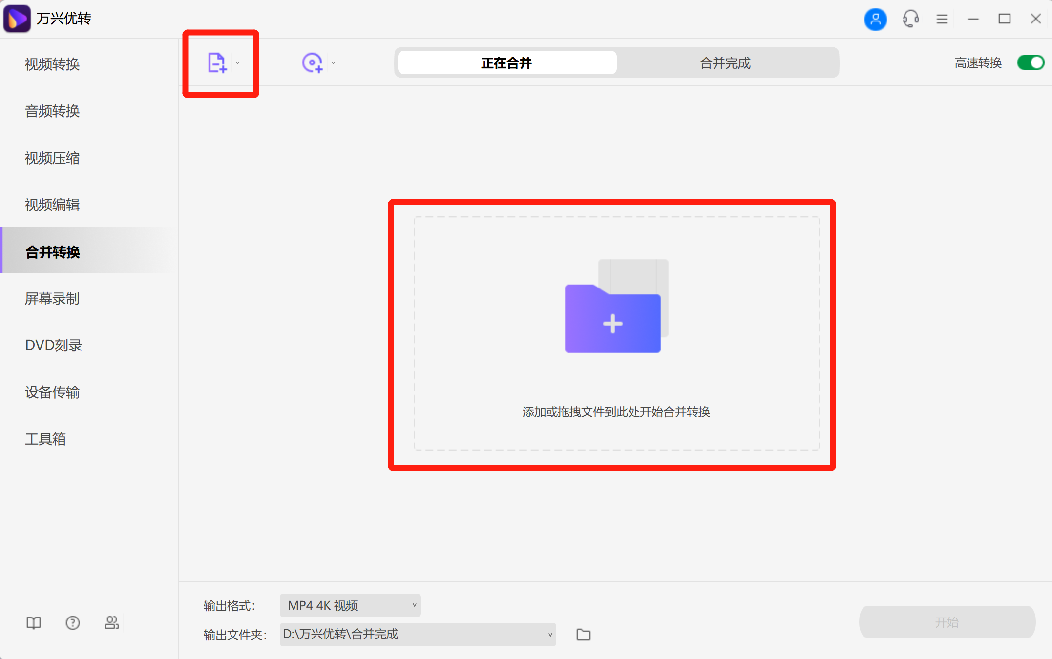Open the user account avatar icon
1052x659 pixels.
876,19
